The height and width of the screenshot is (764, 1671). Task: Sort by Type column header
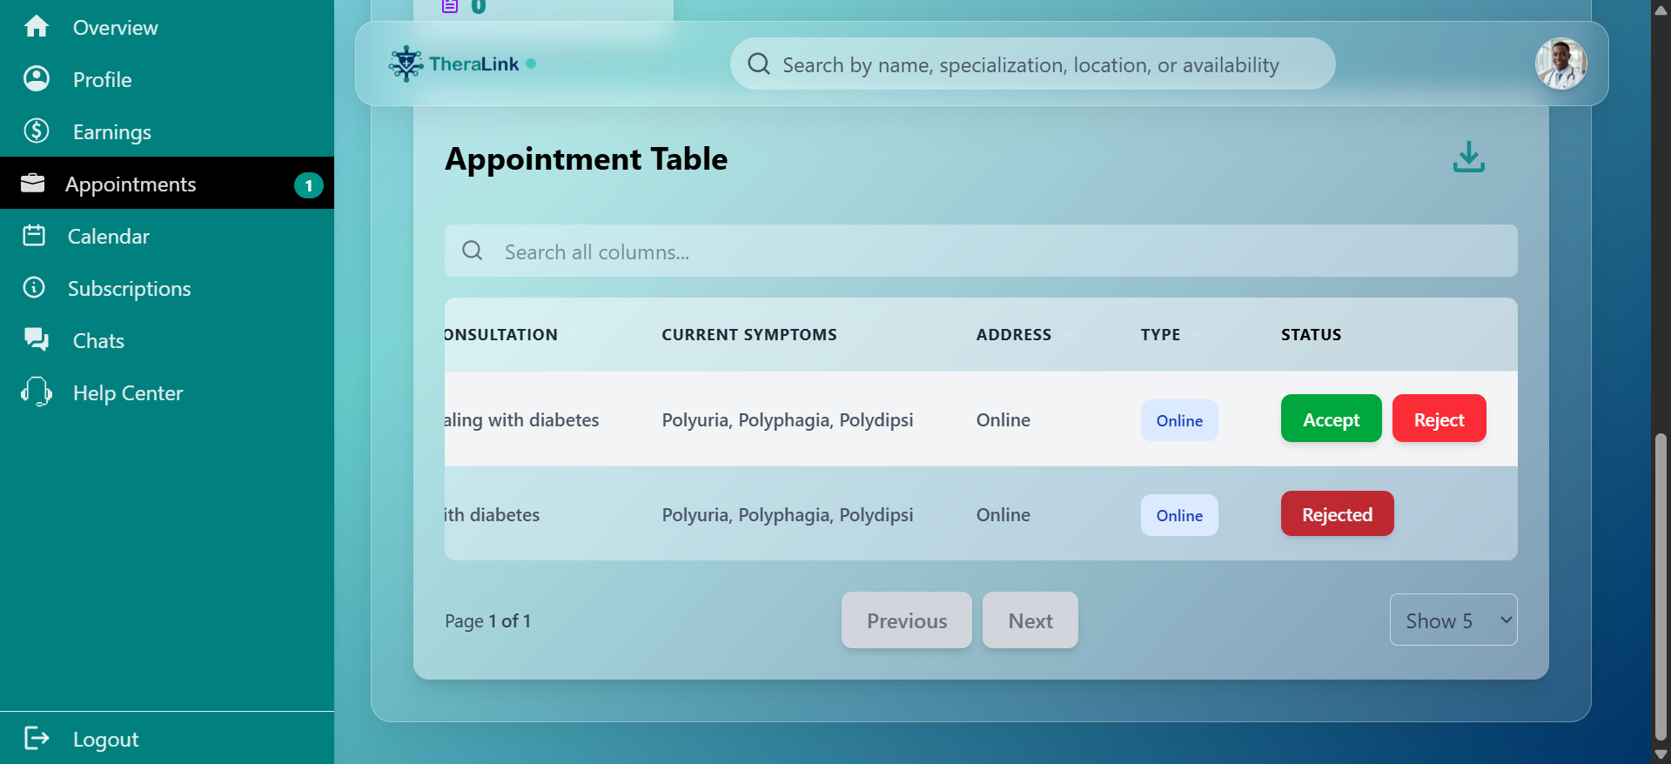pos(1161,335)
